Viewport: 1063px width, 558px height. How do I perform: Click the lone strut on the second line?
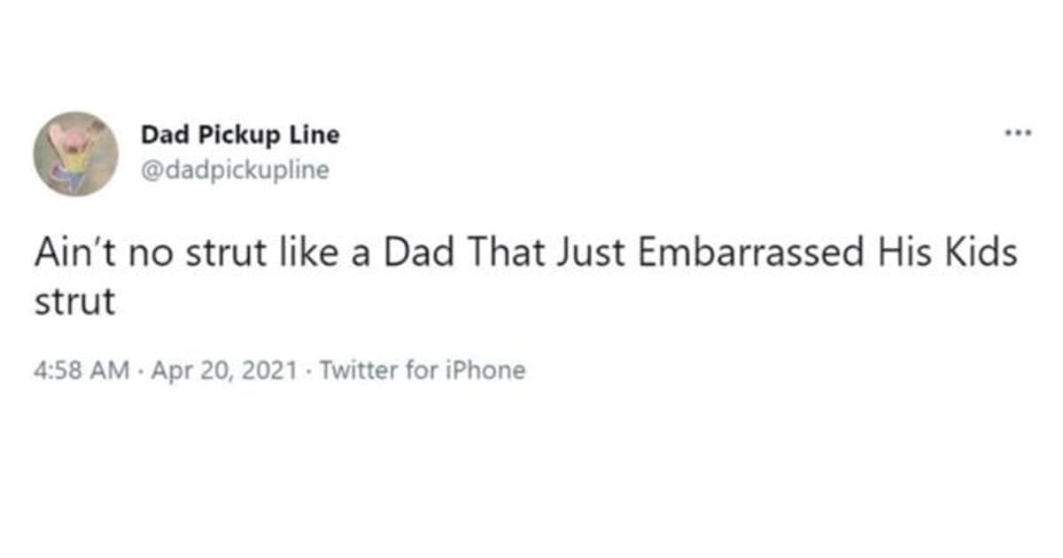click(x=74, y=302)
